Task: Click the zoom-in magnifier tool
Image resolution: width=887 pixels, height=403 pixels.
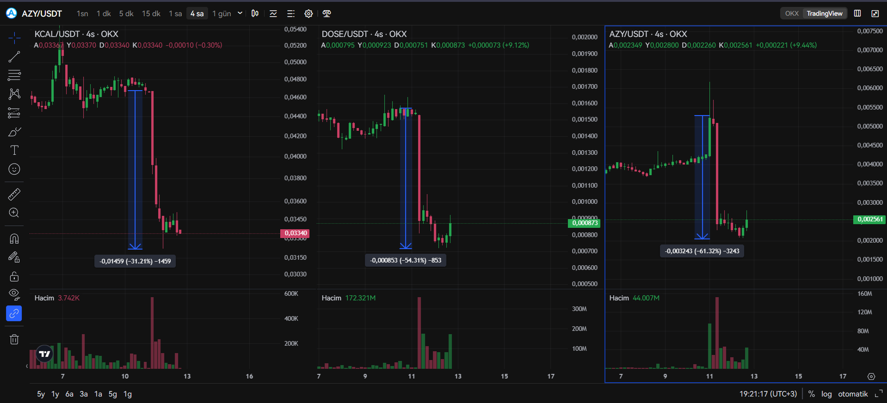Action: tap(14, 213)
